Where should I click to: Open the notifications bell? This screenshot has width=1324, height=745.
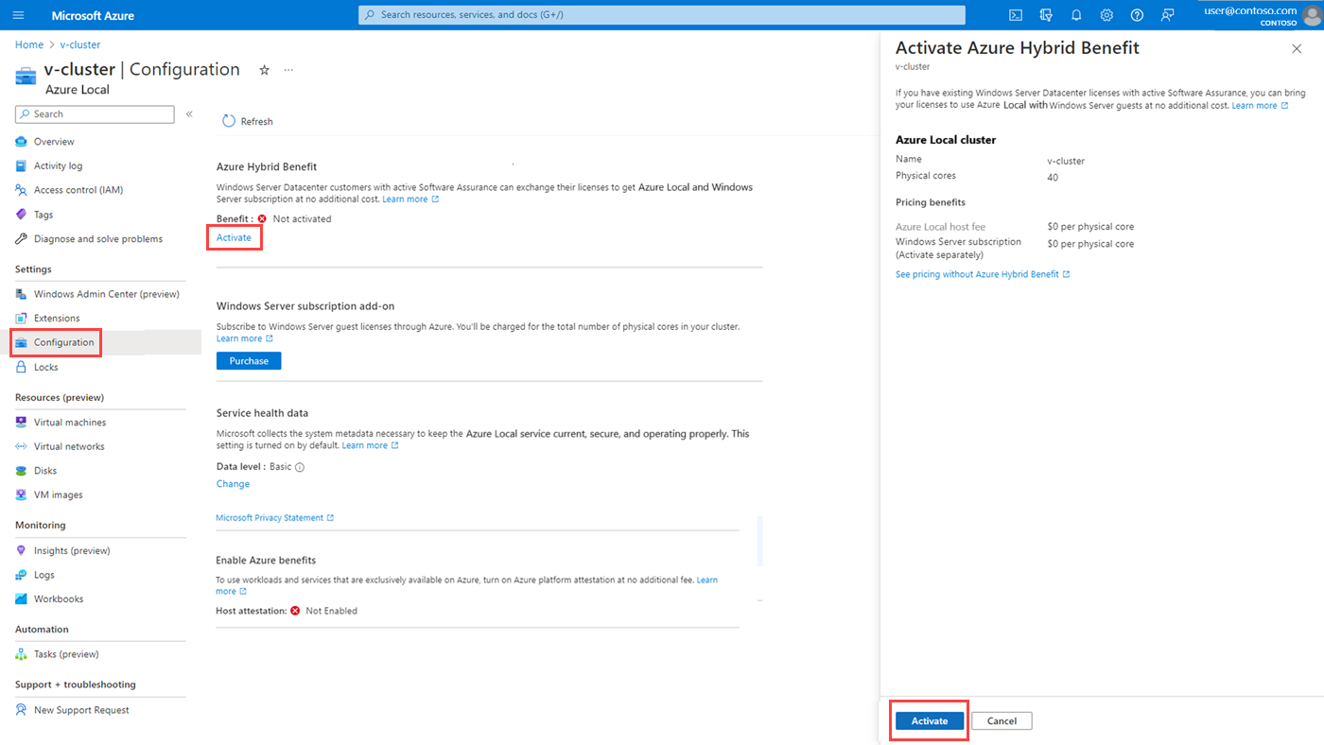pos(1076,15)
